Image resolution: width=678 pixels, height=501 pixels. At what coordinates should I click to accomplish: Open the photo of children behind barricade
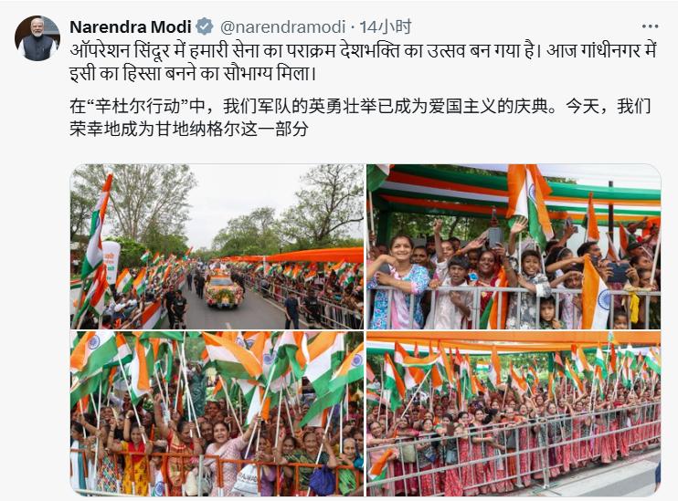click(x=514, y=246)
